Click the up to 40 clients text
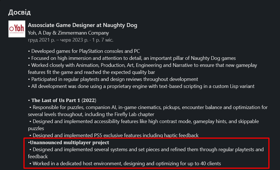This screenshot has height=170, width=280. [204, 163]
